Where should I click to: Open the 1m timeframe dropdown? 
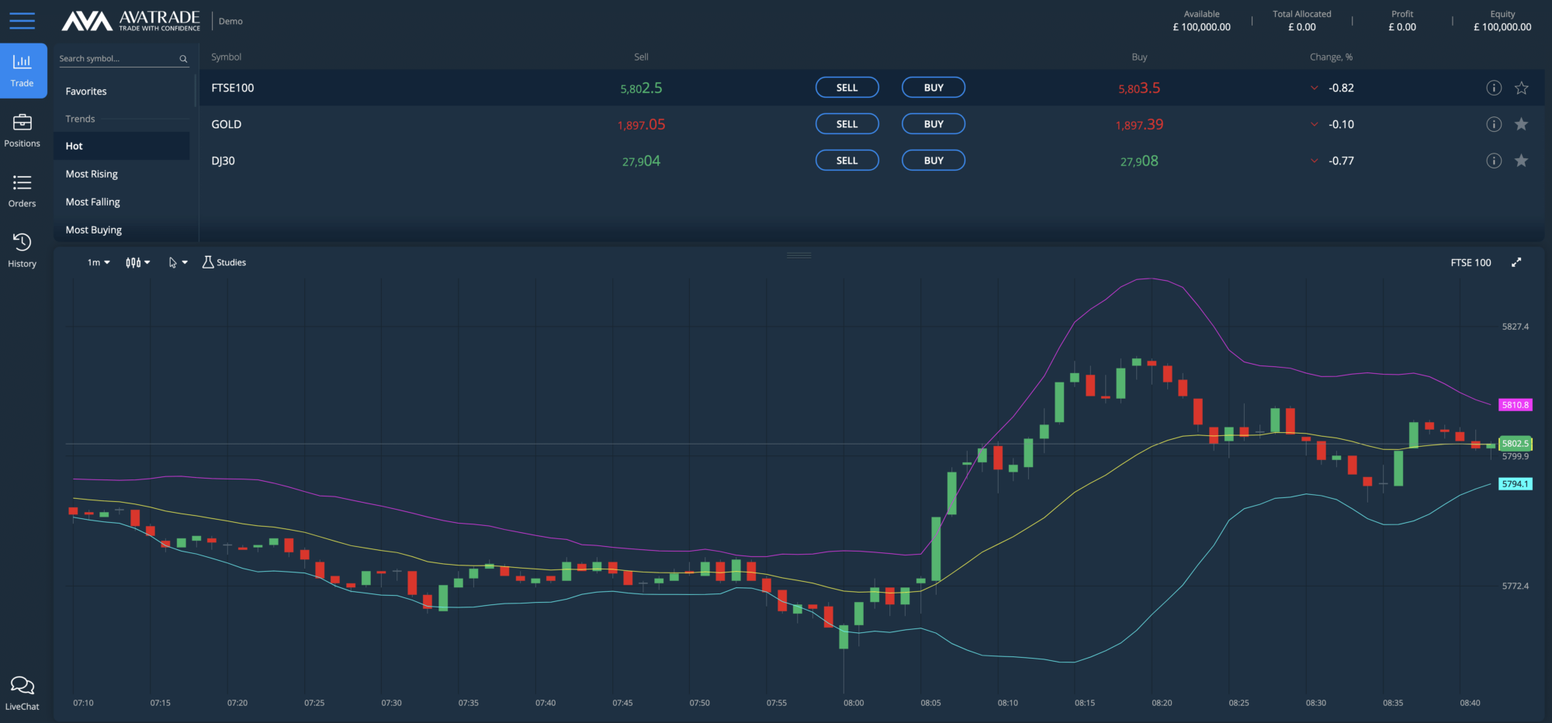[x=96, y=262]
